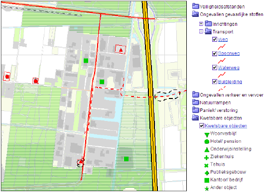The image size is (267, 193).
Task: Click the green square marker in the green field area
Action: tap(126, 159)
